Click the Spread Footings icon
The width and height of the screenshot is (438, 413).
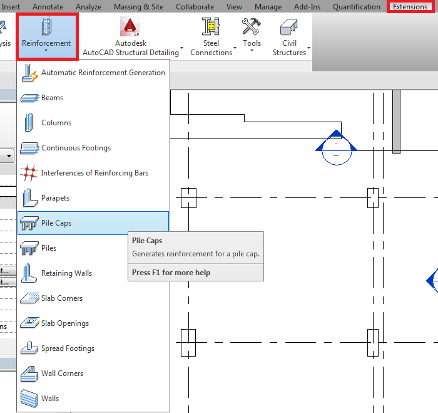coord(29,348)
